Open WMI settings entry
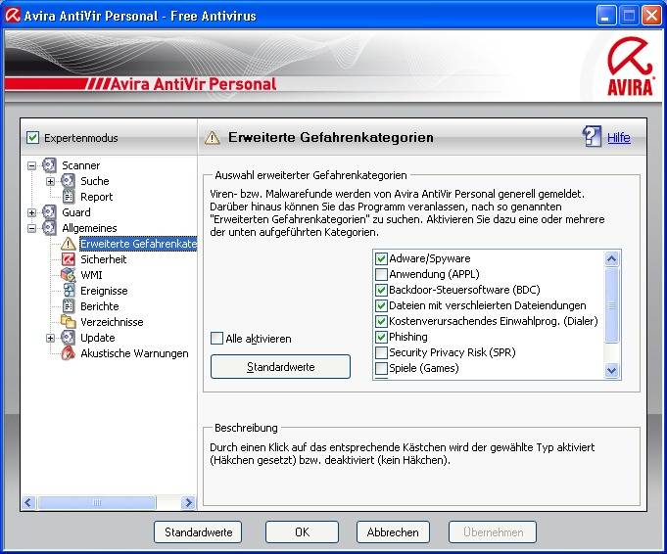This screenshot has height=554, width=667. pyautogui.click(x=91, y=275)
